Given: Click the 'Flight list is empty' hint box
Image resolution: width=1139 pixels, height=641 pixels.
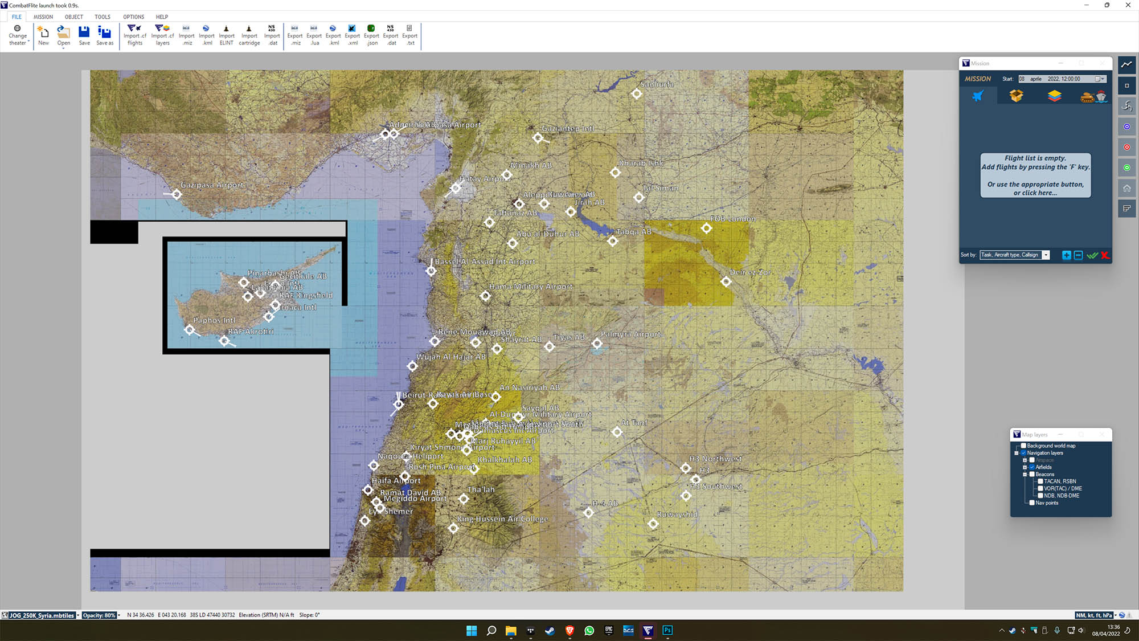Looking at the screenshot, I should click(x=1035, y=175).
